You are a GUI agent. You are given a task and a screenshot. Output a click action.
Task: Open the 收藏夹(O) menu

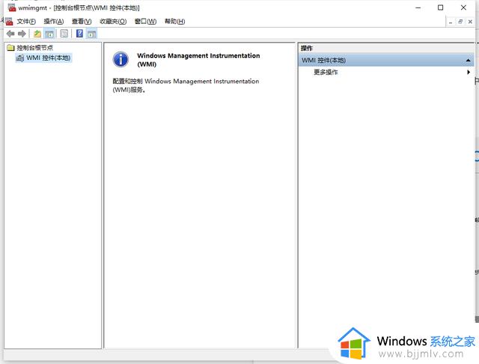click(113, 22)
